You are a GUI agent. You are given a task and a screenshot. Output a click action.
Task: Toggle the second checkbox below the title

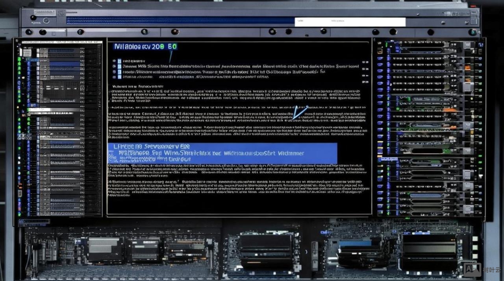[x=119, y=67]
